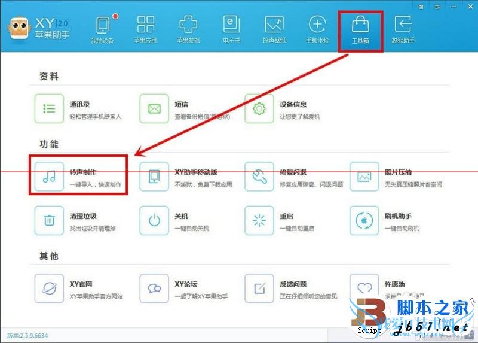Open the XY官网 planet icon
The height and width of the screenshot is (343, 478).
click(49, 289)
